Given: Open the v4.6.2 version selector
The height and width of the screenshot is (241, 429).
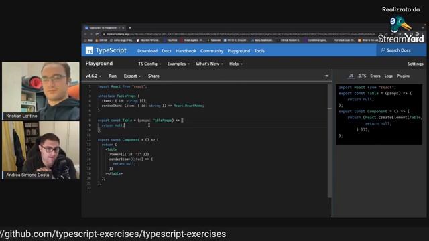Looking at the screenshot, I should coord(93,76).
